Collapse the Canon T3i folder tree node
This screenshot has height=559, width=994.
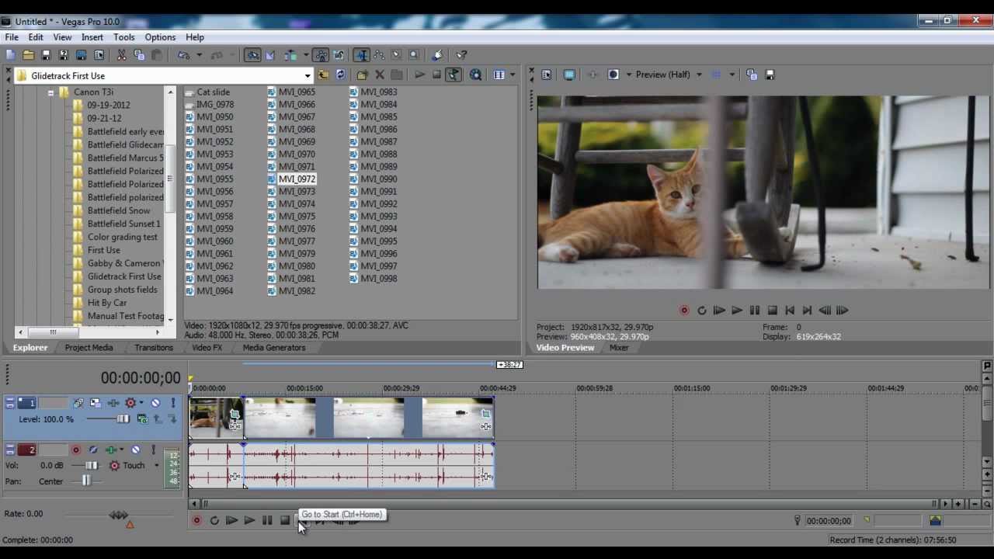coord(50,92)
